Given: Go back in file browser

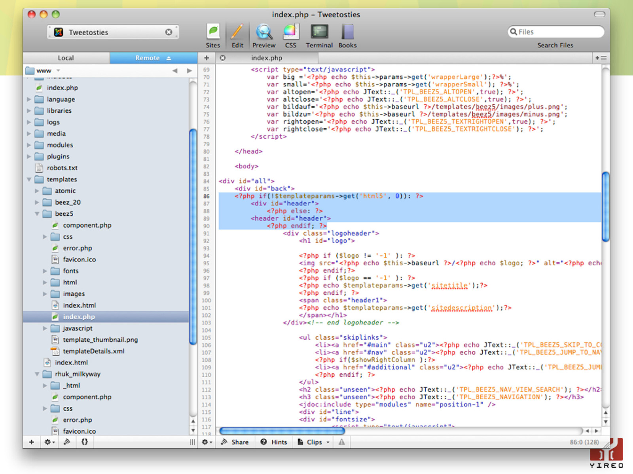Looking at the screenshot, I should (x=175, y=70).
